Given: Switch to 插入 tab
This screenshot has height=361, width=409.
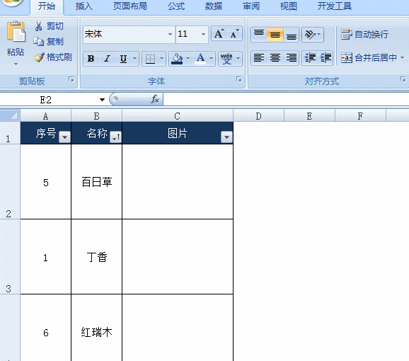Looking at the screenshot, I should pyautogui.click(x=84, y=6).
